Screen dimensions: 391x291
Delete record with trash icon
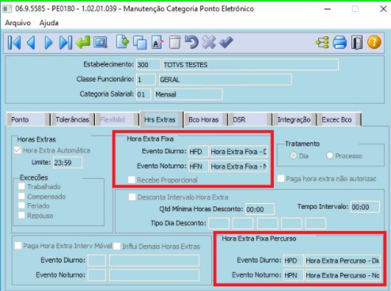[x=174, y=43]
